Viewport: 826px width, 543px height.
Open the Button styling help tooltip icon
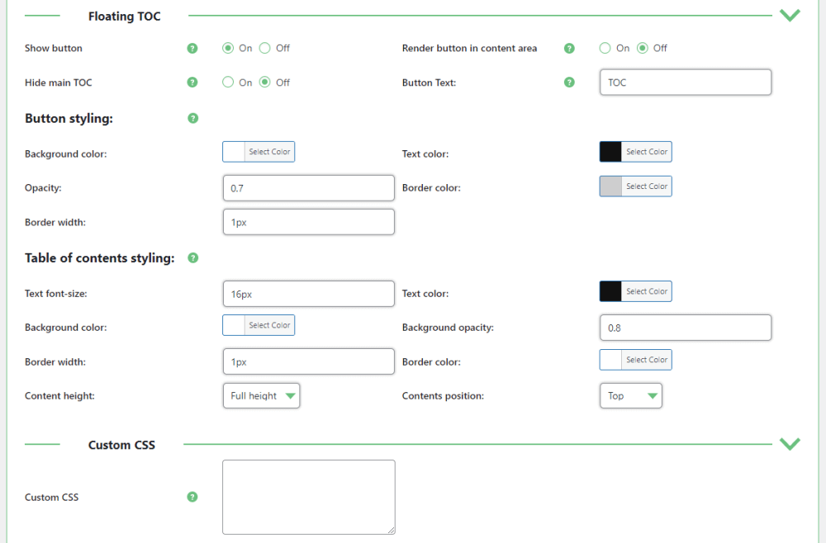point(192,119)
